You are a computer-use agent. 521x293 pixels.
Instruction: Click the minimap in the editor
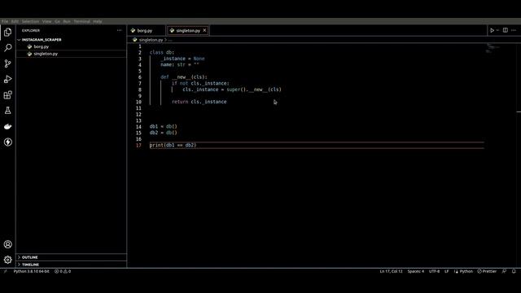pos(493,49)
